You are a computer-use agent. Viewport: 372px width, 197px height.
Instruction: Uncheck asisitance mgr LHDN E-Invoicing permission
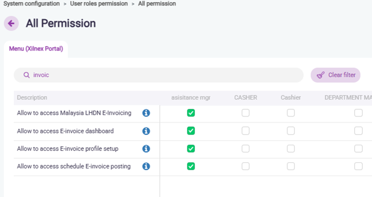[x=191, y=113]
